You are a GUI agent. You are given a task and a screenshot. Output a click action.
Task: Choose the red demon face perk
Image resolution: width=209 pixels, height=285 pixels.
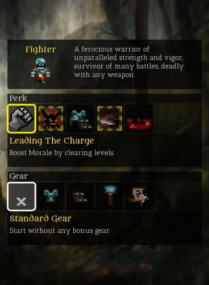51,118
